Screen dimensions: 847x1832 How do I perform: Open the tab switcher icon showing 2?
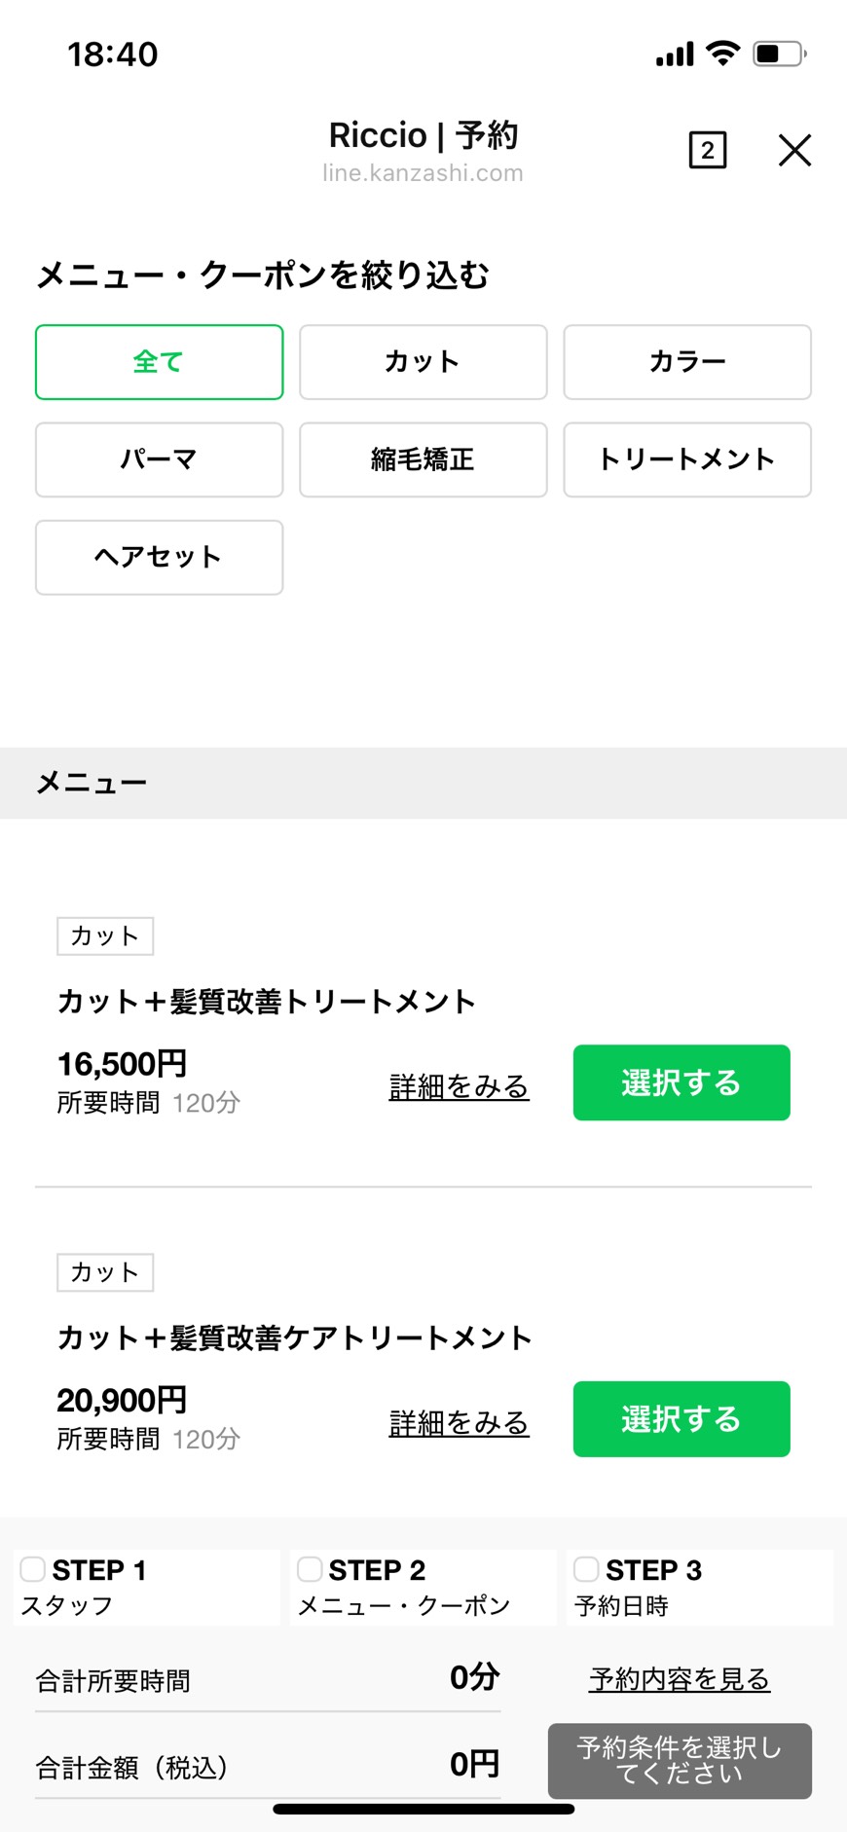707,151
